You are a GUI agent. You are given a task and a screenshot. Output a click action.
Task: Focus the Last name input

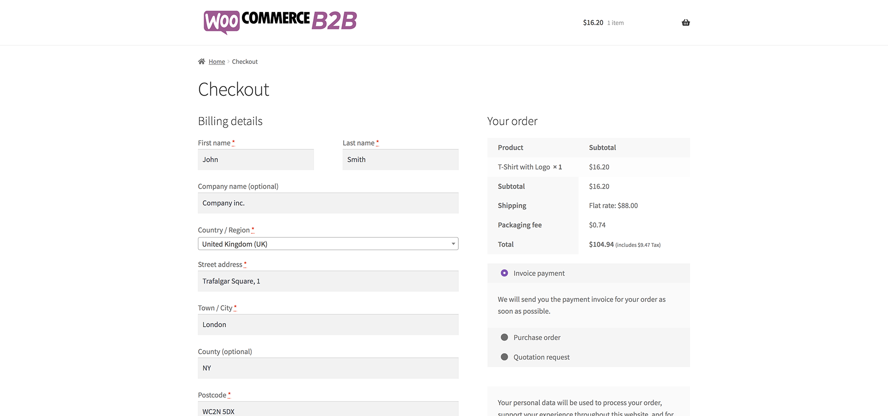click(x=401, y=159)
